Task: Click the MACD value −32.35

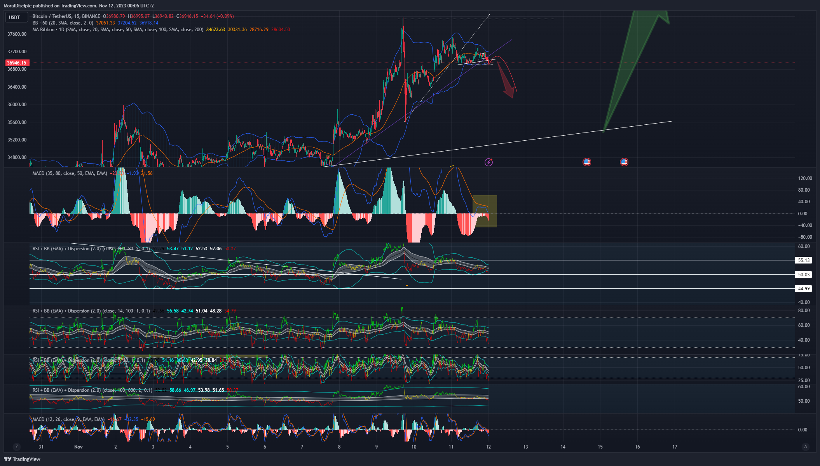Action: [x=132, y=419]
